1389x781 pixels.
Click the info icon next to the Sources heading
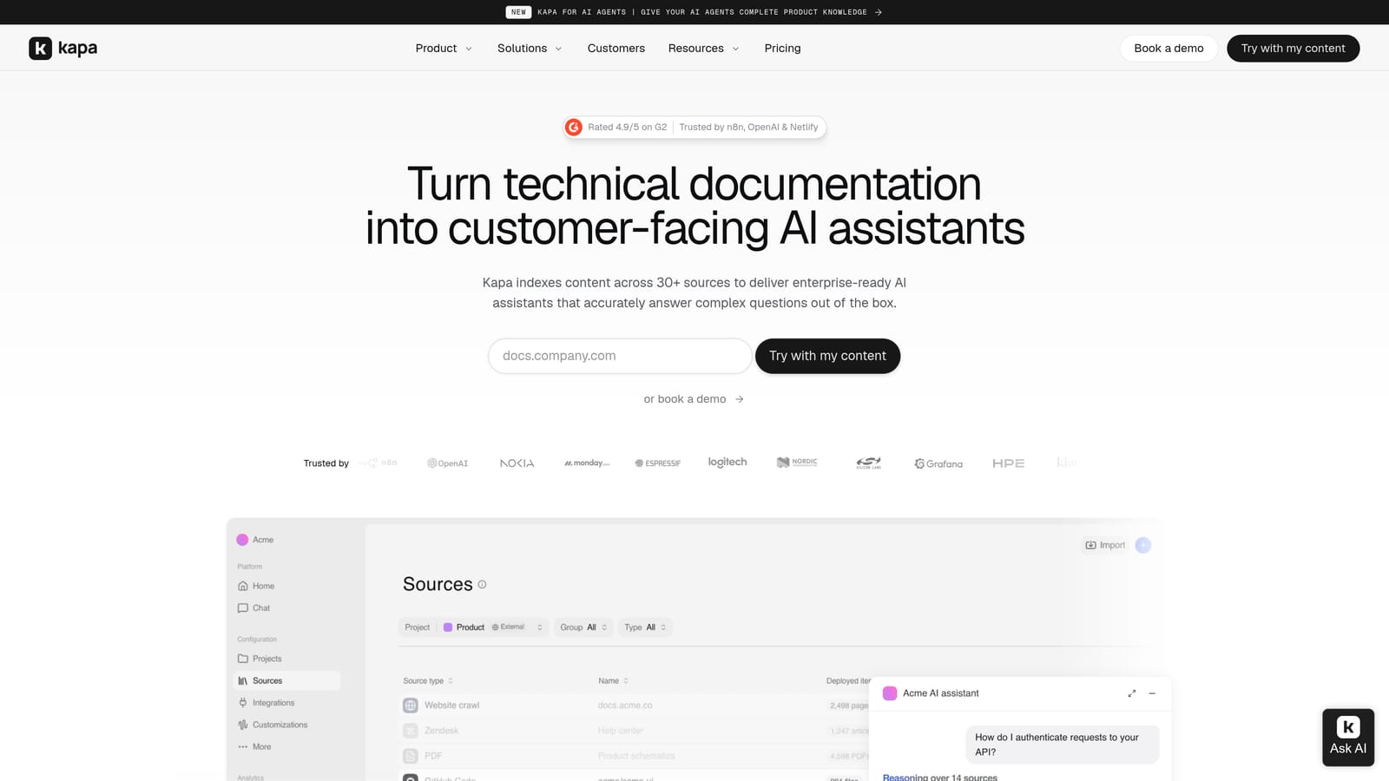(482, 585)
